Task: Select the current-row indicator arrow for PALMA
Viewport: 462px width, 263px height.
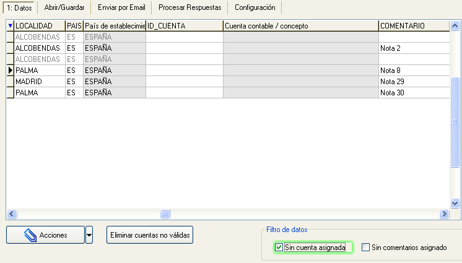Action: coord(11,70)
